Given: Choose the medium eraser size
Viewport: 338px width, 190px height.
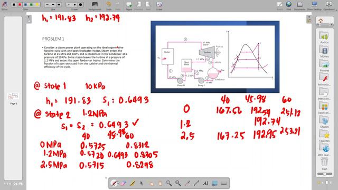Looking at the screenshot, I should coord(74,4).
